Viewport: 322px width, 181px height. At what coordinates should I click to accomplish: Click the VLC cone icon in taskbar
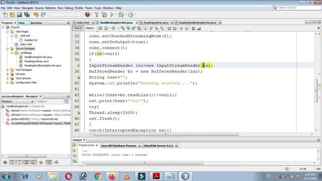[127, 176]
